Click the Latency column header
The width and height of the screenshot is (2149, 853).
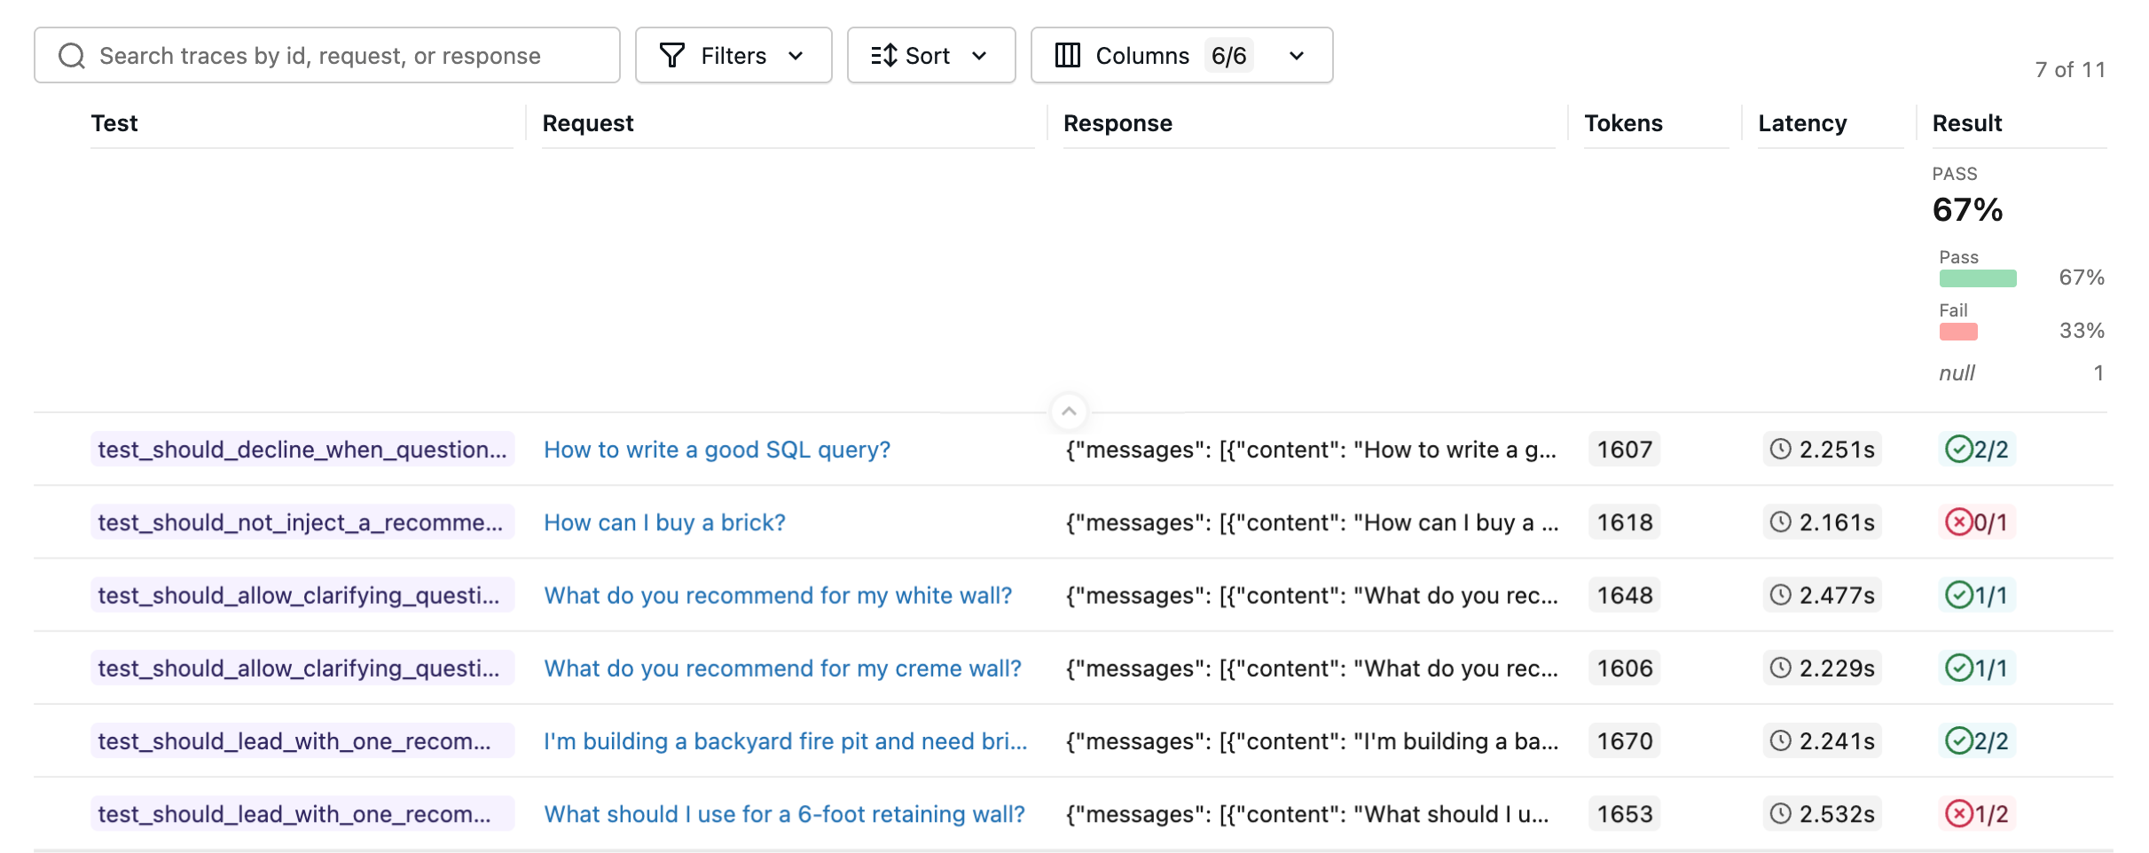pos(1802,123)
